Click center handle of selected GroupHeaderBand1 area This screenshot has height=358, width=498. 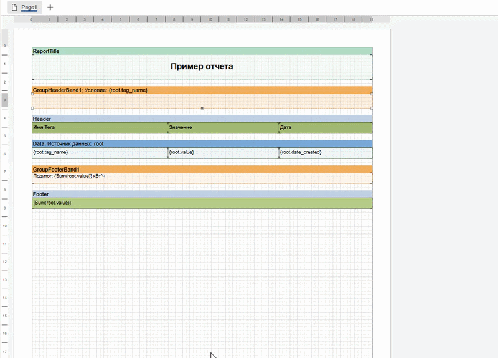(x=202, y=109)
